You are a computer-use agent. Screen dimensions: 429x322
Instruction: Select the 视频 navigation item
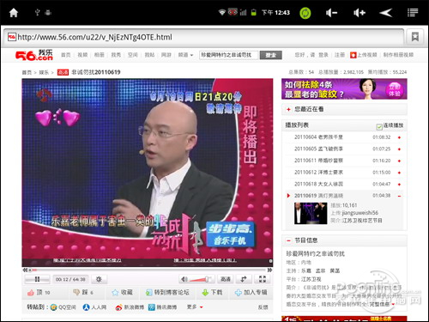[x=82, y=55]
